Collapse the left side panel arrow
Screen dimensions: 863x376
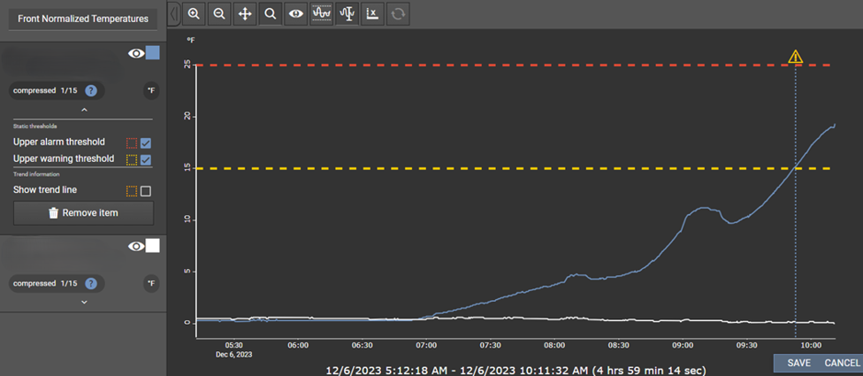coord(174,14)
